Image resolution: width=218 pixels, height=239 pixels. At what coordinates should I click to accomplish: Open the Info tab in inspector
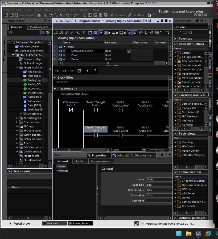(x=120, y=155)
